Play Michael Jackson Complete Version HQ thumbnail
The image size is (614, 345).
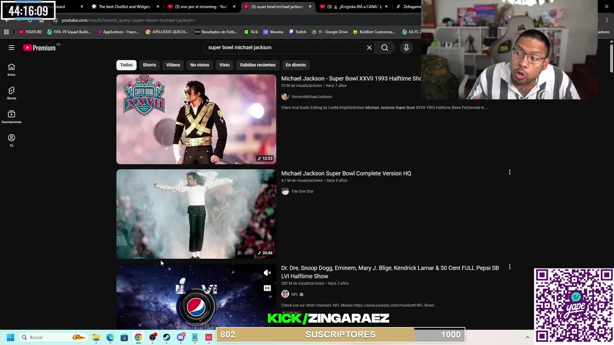tap(196, 214)
